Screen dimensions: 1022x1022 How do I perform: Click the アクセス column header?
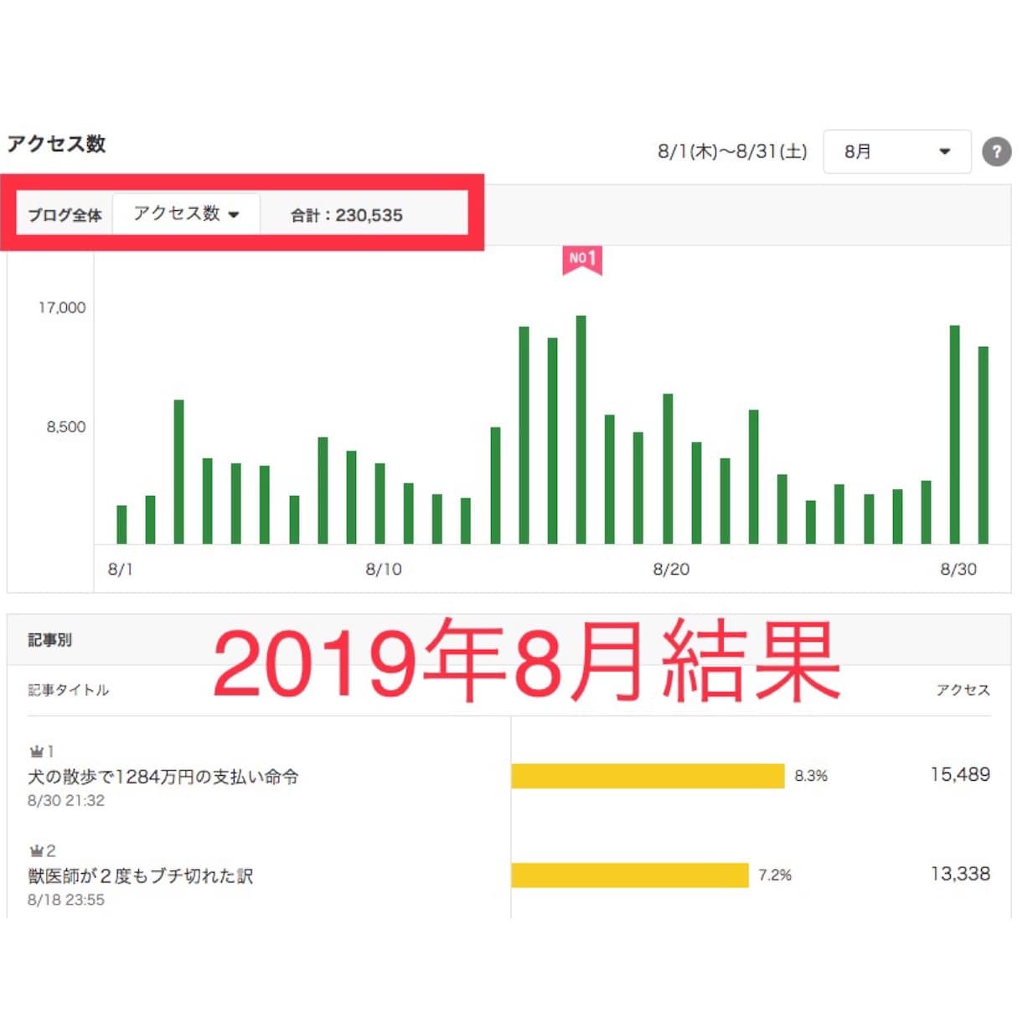point(963,689)
